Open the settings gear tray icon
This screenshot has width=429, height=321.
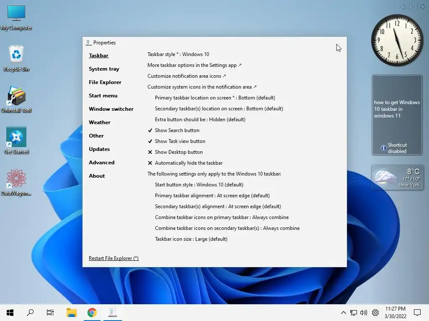pos(375,313)
